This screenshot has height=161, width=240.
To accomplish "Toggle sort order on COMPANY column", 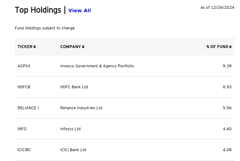I will click(x=83, y=47).
